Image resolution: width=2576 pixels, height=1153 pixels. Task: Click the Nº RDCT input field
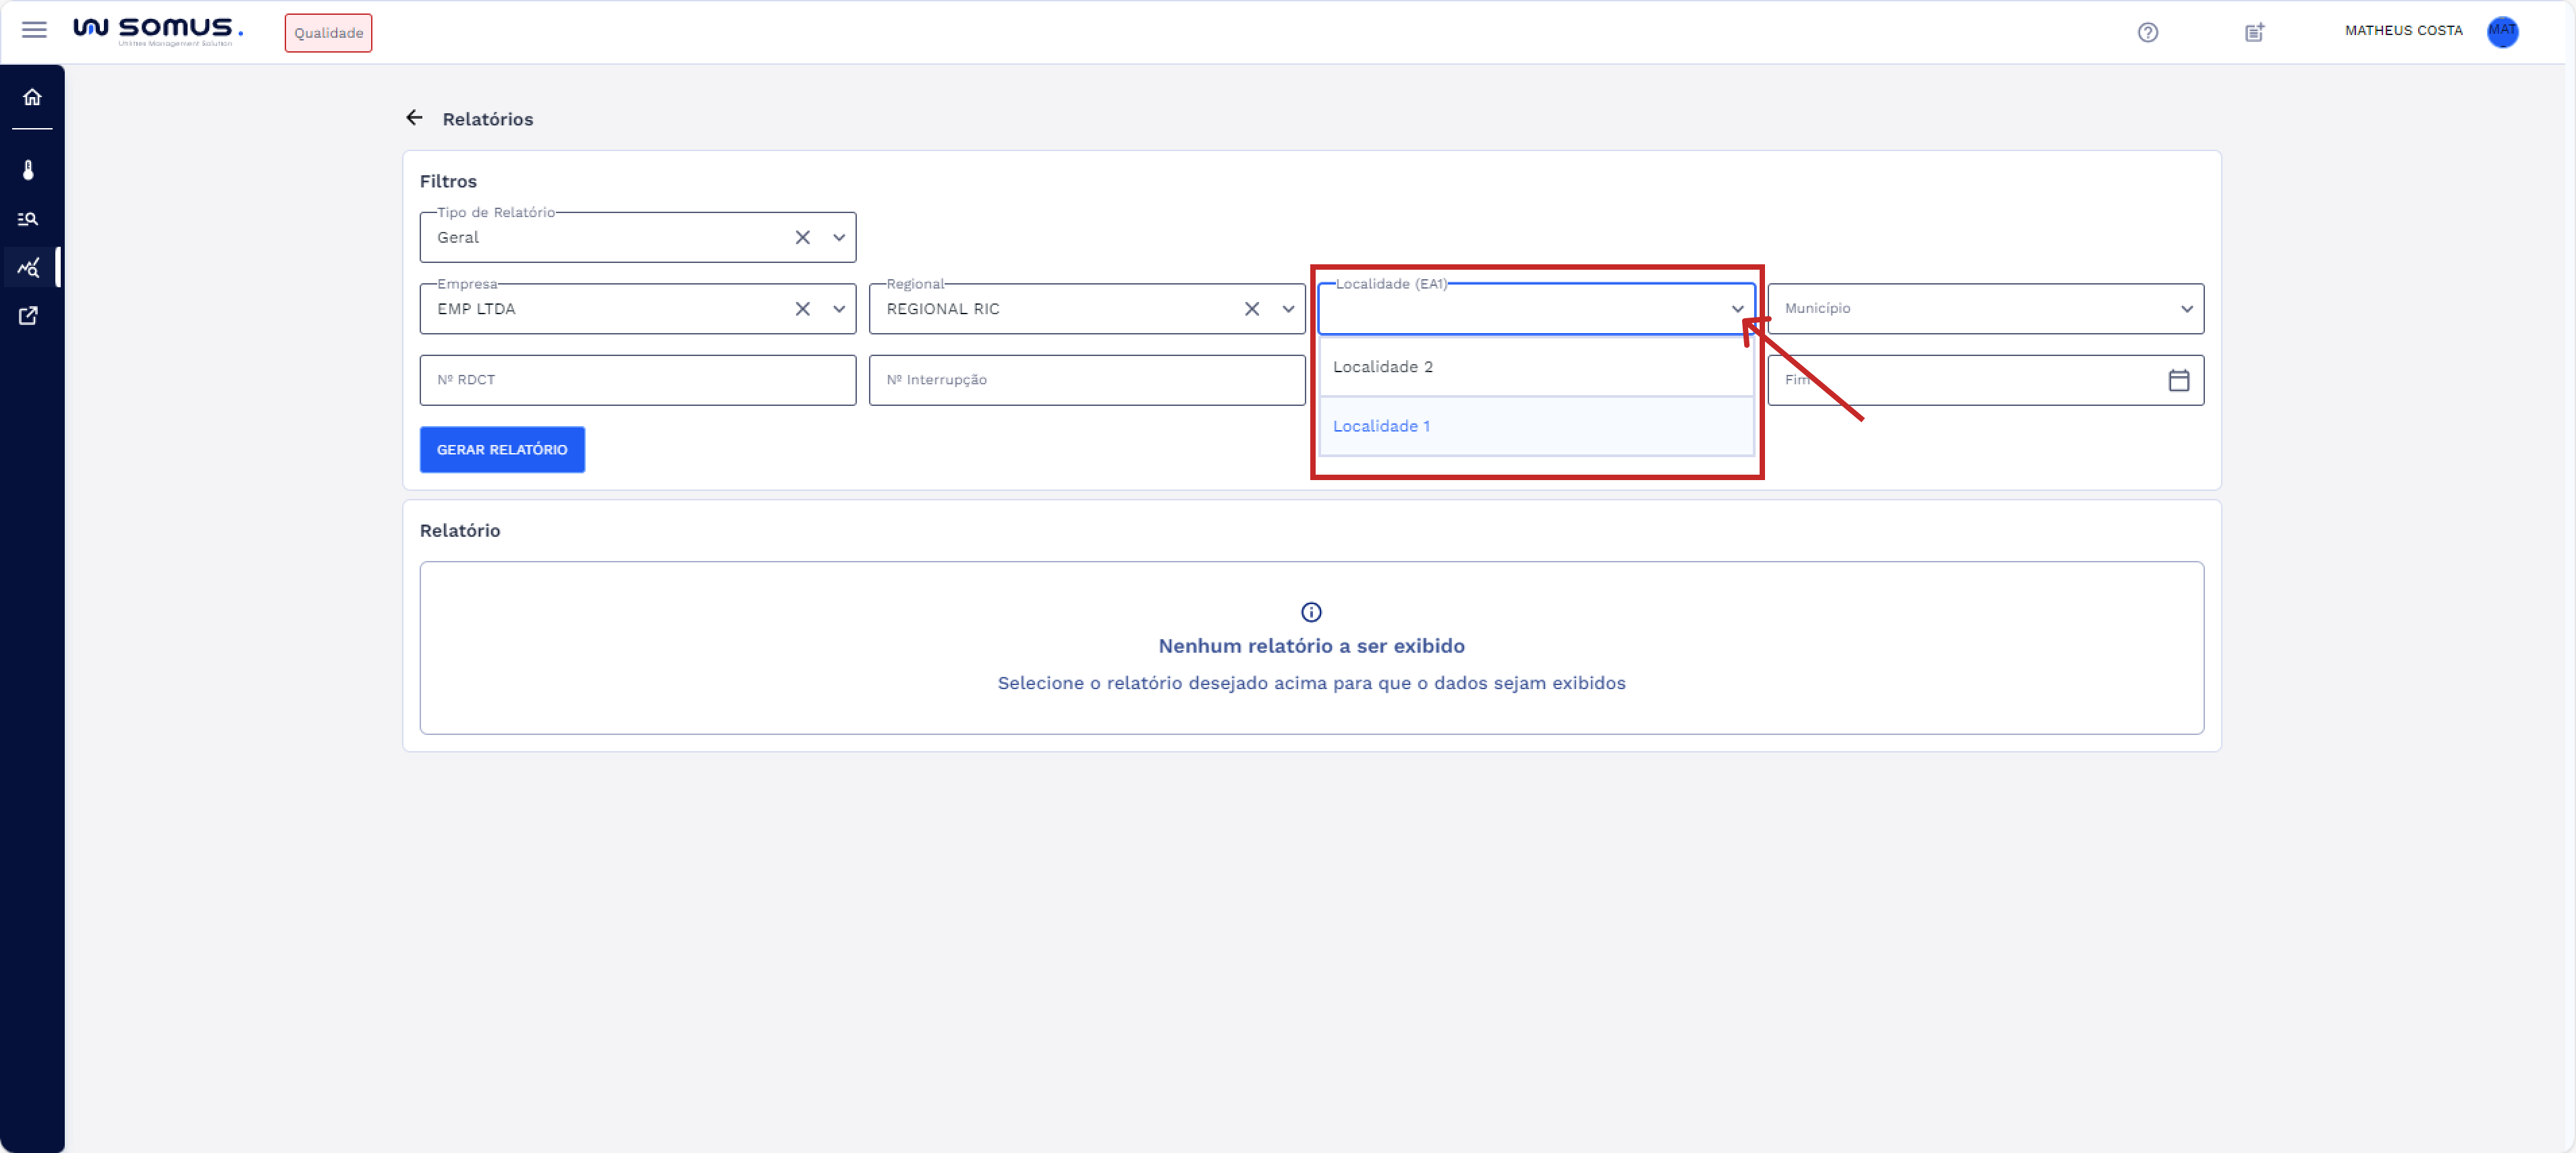[637, 381]
